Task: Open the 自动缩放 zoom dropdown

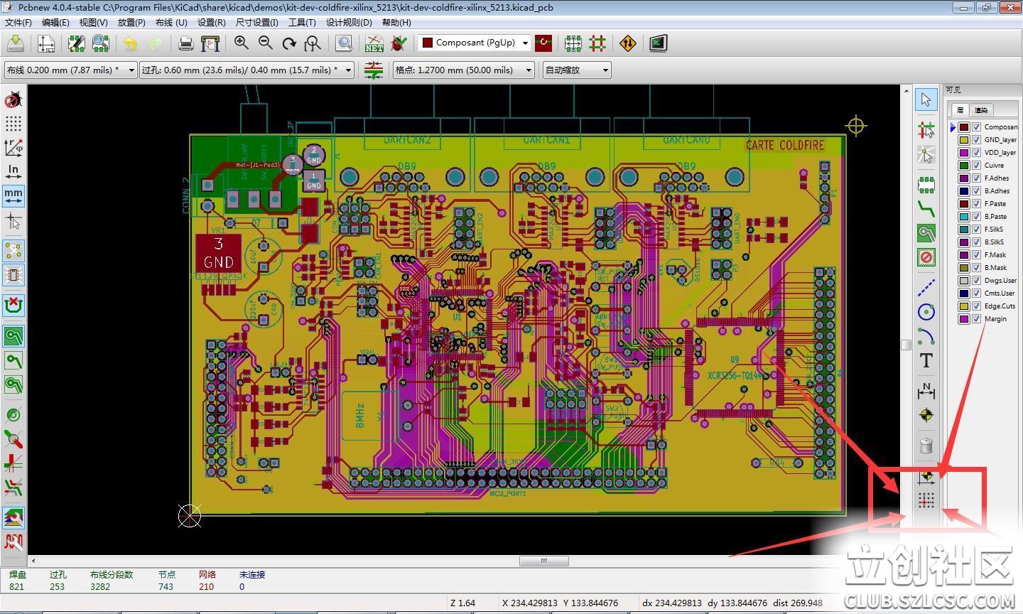Action: (577, 70)
